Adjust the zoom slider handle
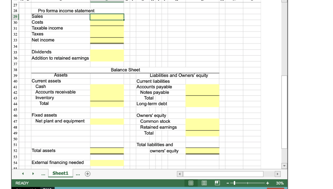The image size is (333, 189). pyautogui.click(x=234, y=183)
